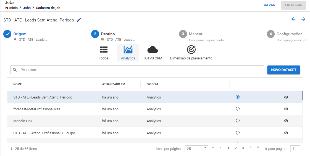Viewport: 310px width, 156px height.
Task: Select the Analytics chart icon filter
Action: tap(128, 50)
